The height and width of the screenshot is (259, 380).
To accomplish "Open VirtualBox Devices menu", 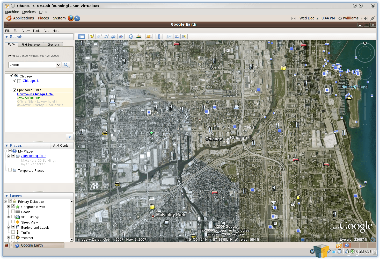I will tap(29, 12).
